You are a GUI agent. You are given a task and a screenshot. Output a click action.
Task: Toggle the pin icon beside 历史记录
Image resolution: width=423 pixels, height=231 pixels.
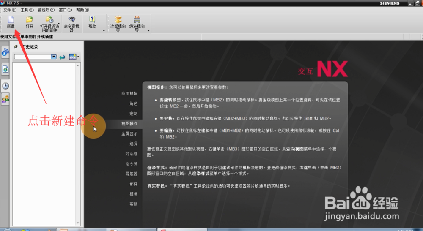pyautogui.click(x=16, y=46)
